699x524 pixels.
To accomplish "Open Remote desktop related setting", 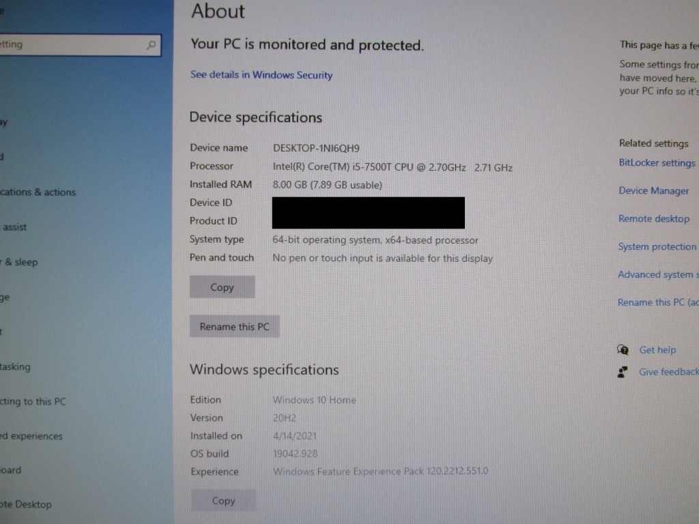I will coord(653,219).
